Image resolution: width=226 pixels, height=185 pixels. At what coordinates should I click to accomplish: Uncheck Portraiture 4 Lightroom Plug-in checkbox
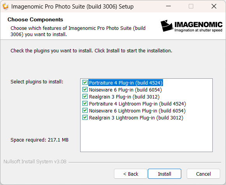85,104
